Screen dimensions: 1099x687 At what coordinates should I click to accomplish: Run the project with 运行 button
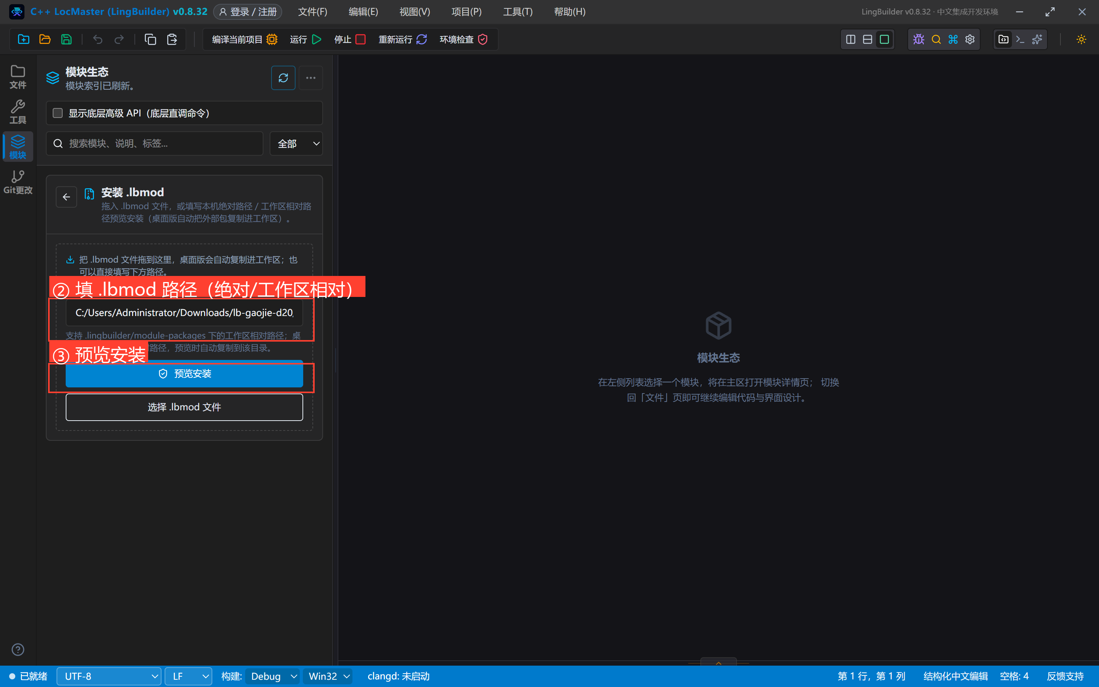(306, 40)
